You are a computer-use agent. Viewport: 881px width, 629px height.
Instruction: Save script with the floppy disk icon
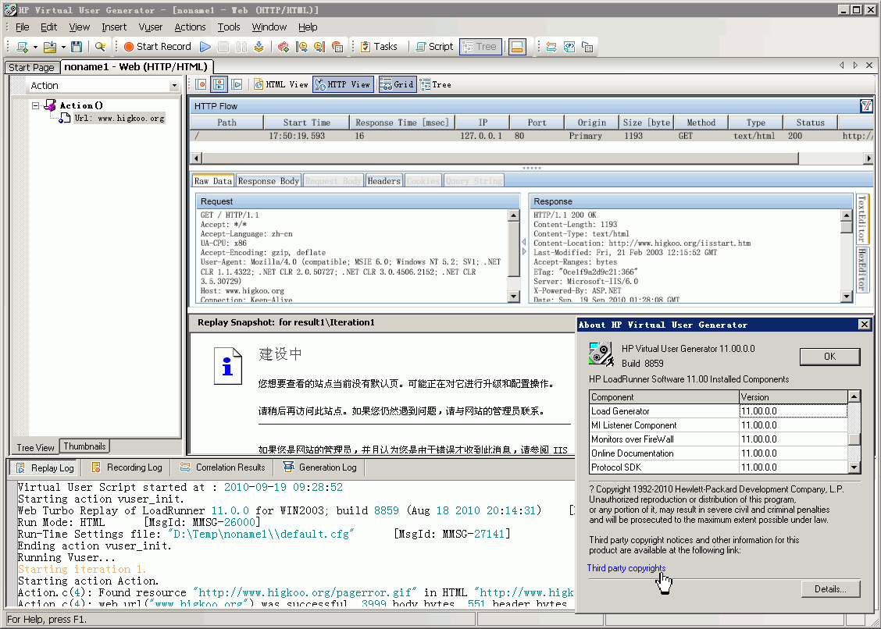[77, 47]
